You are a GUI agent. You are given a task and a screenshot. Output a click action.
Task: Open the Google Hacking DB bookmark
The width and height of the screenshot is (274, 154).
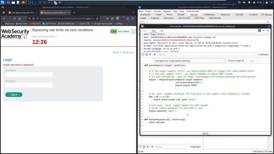point(102,24)
